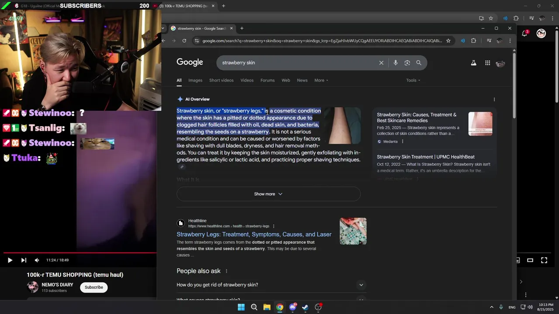Start Google voice search
This screenshot has width=559, height=314.
(395, 63)
